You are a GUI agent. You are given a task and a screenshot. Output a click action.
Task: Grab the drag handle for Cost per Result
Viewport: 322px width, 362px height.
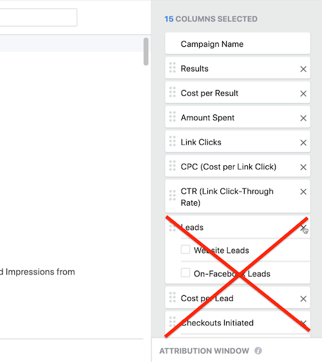click(x=173, y=92)
